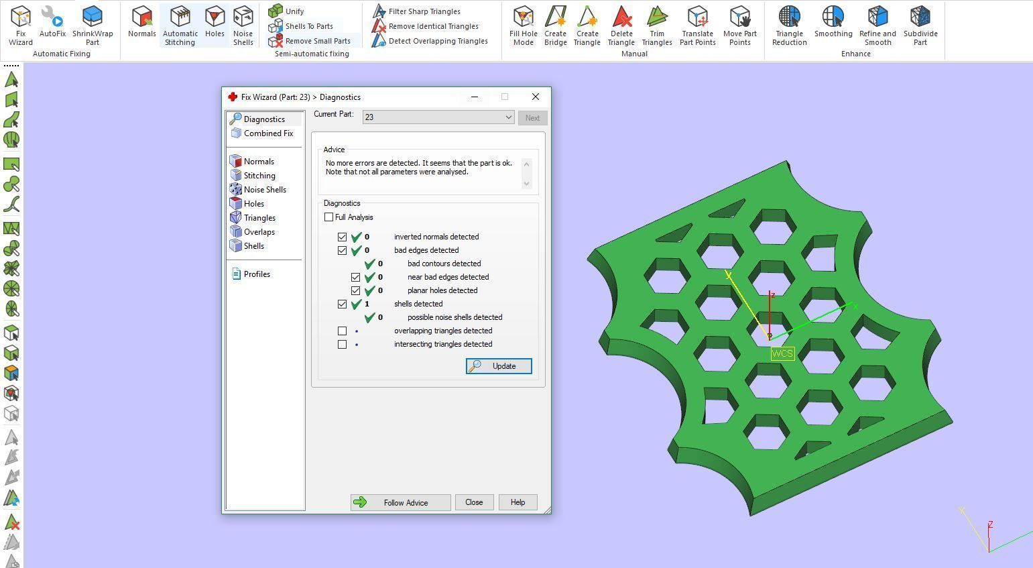Viewport: 1033px width, 568px height.
Task: Select the Create Bridge tool
Action: pyautogui.click(x=555, y=25)
